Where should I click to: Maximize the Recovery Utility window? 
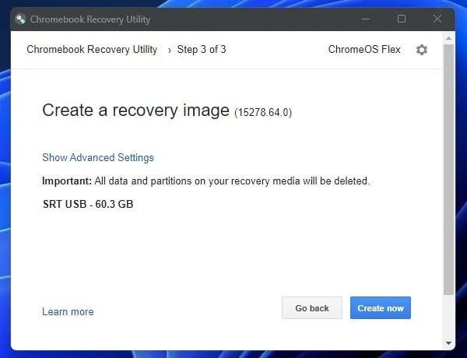pyautogui.click(x=402, y=19)
